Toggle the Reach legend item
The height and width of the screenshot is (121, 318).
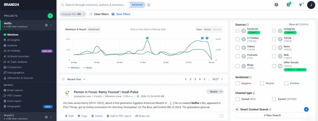tap(87, 68)
